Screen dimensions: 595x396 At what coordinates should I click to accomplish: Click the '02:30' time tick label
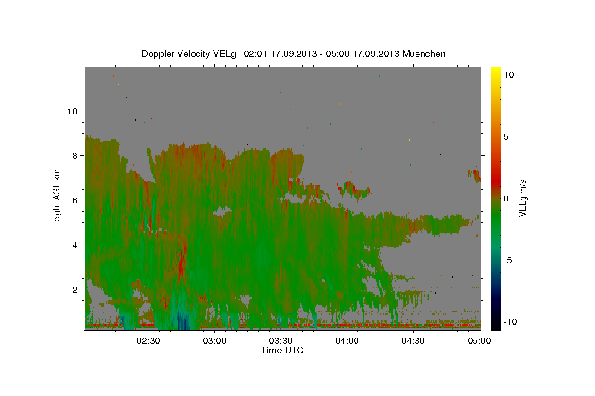(x=148, y=341)
